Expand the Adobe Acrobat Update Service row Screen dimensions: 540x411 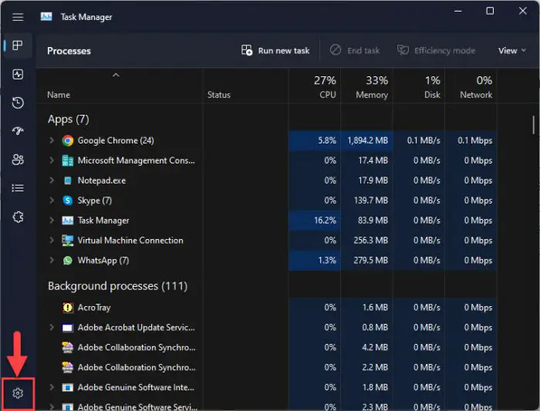(52, 327)
